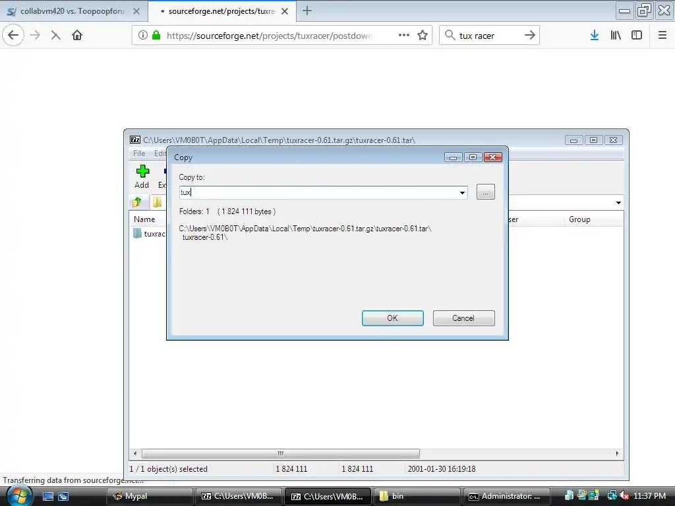Click the sourceforge URL address field

pos(270,36)
